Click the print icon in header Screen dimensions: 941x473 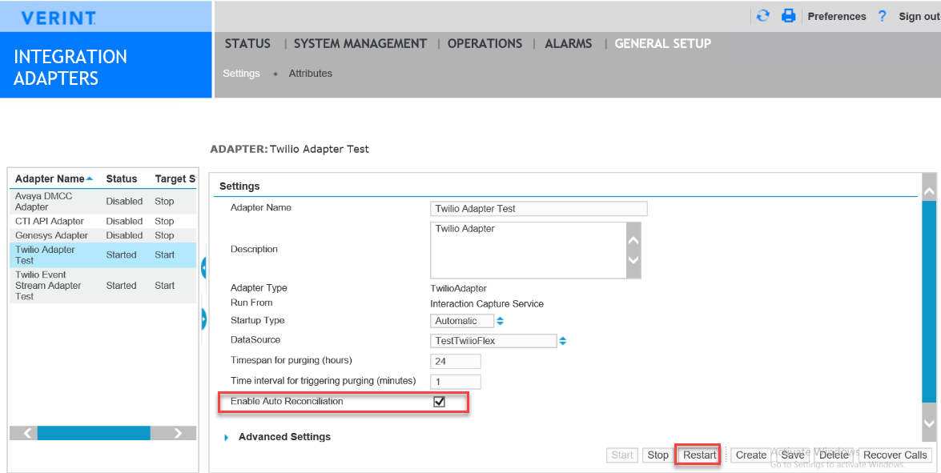(789, 16)
